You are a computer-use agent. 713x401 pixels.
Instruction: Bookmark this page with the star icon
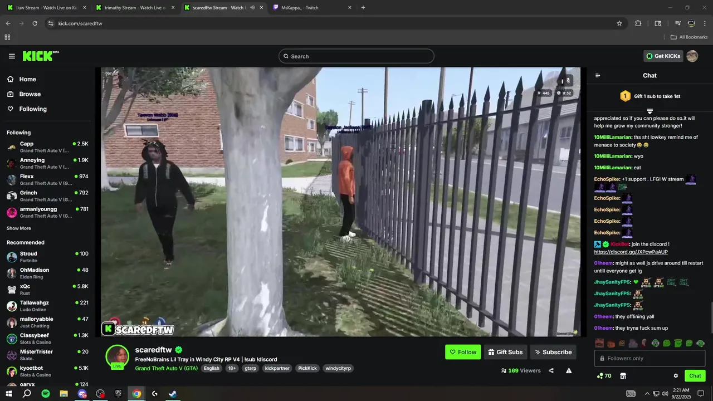(x=619, y=23)
